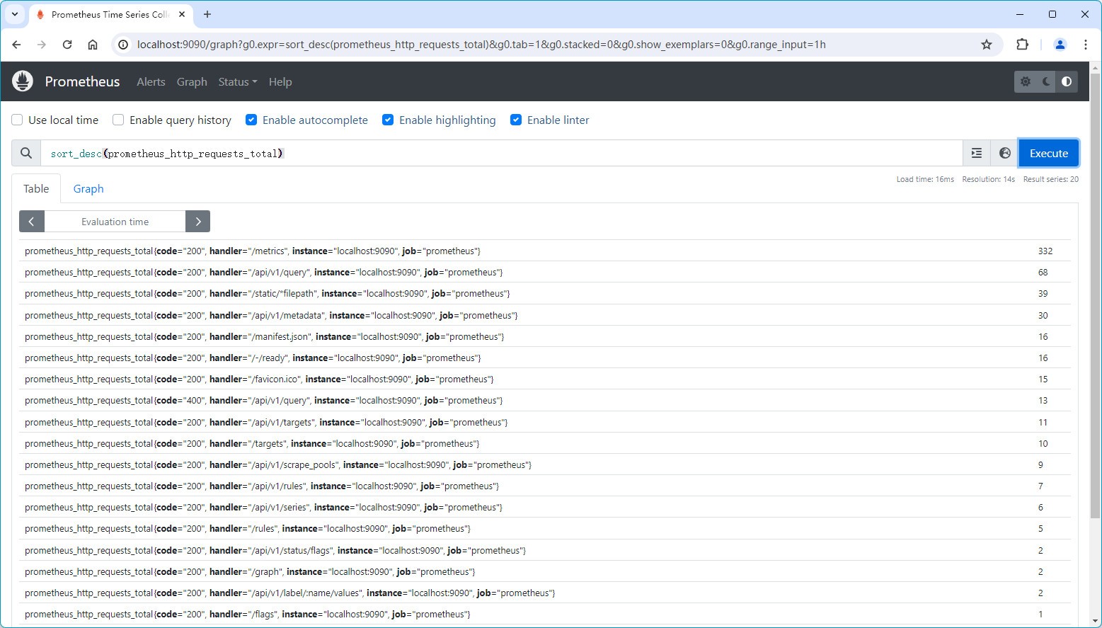Select the Table tab

[x=36, y=188]
